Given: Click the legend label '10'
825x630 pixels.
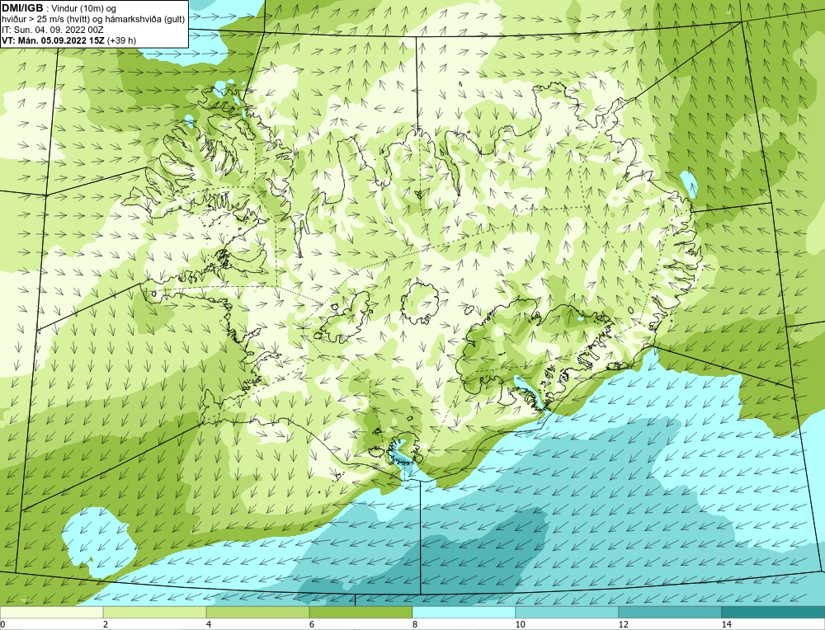Looking at the screenshot, I should click(521, 624).
